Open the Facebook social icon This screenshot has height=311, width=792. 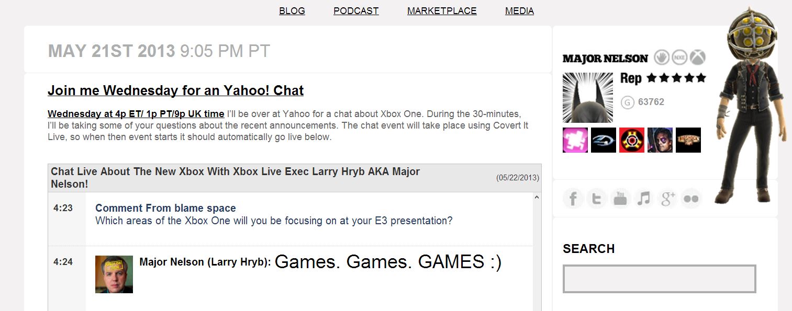click(x=573, y=199)
